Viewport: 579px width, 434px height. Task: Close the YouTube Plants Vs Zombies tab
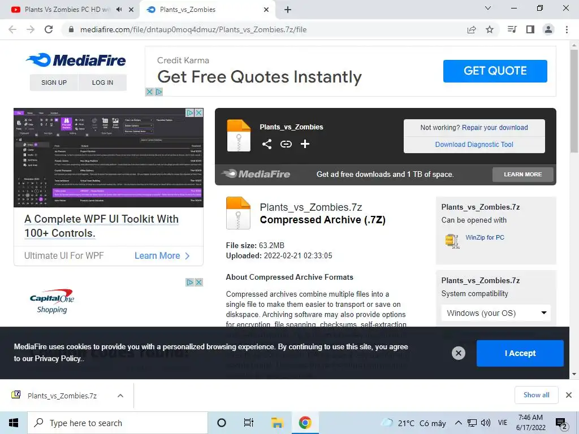click(x=131, y=10)
